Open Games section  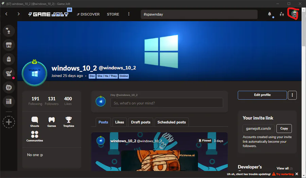coord(52,122)
